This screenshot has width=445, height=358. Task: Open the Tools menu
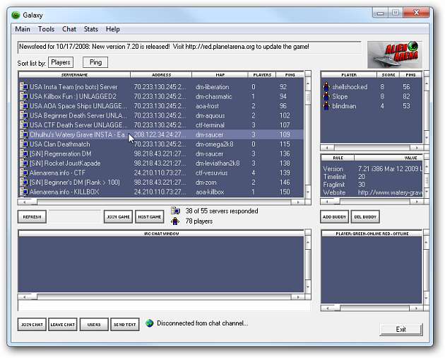tap(46, 29)
